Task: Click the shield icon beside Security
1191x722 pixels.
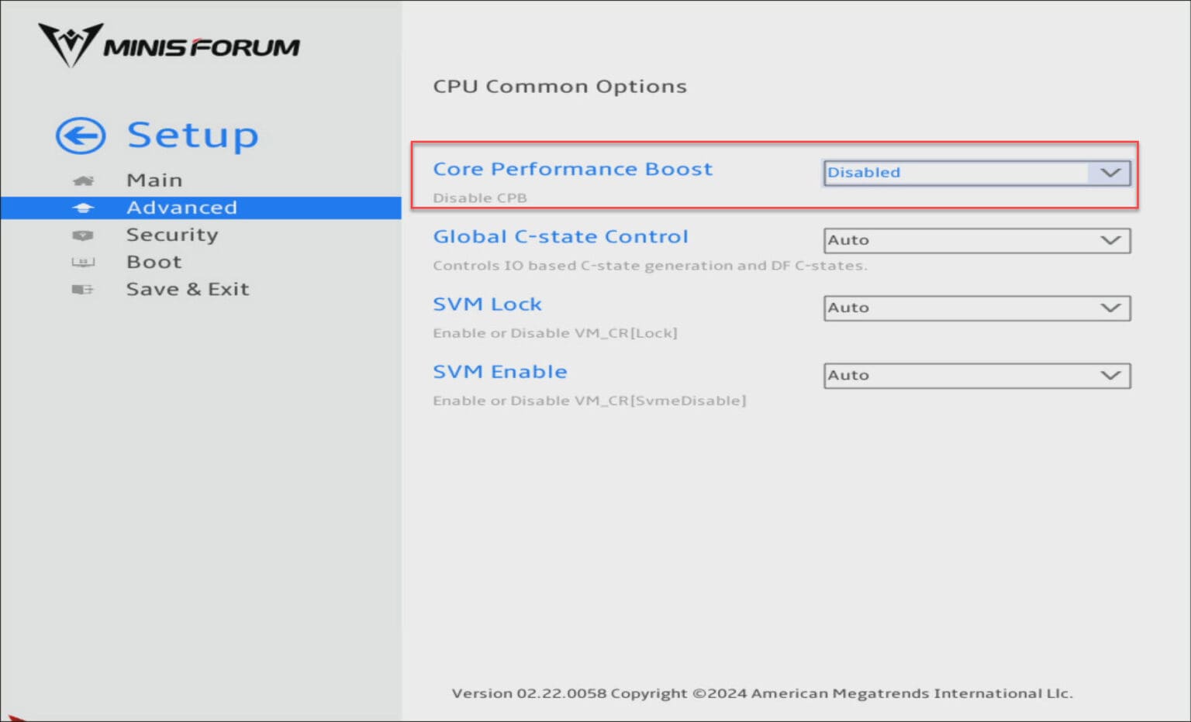Action: (83, 235)
